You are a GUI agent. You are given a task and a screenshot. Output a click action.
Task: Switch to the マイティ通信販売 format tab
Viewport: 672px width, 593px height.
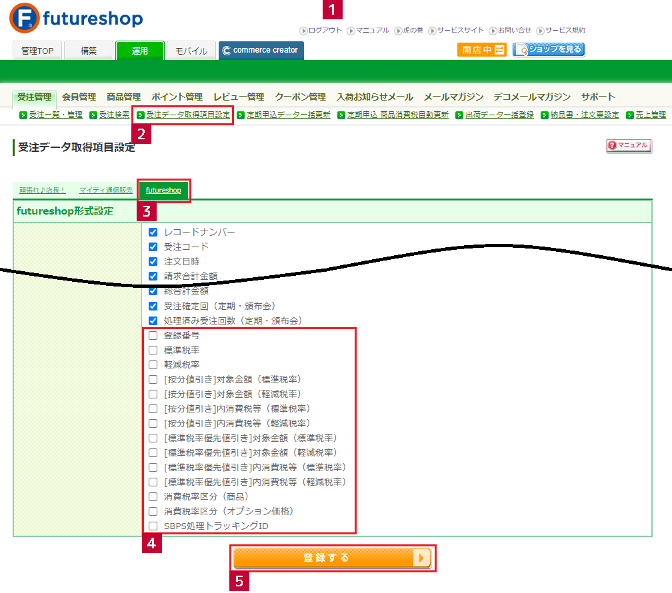[x=106, y=191]
